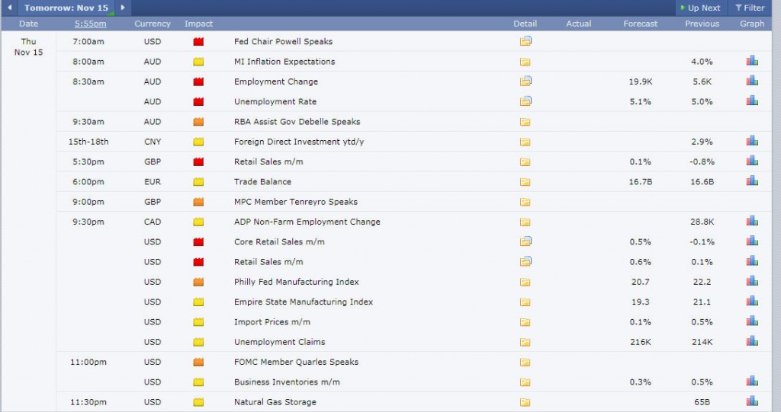
Task: Open detail folder for Unemployment Claims
Action: click(x=525, y=343)
